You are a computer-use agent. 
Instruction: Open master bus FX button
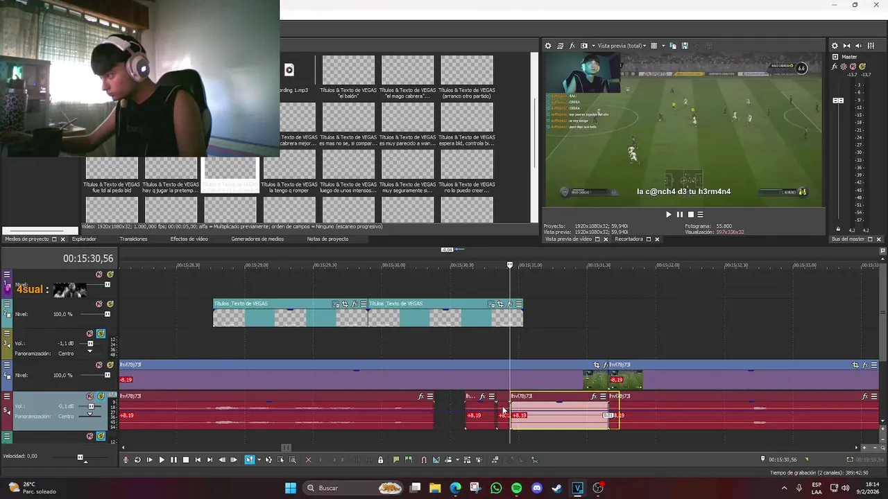tap(835, 67)
